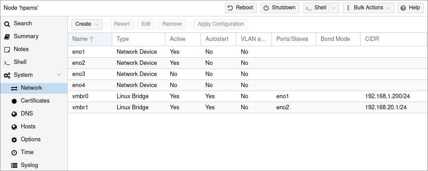This screenshot has height=171, width=428.
Task: Open the Create dropdown menu
Action: 87,24
